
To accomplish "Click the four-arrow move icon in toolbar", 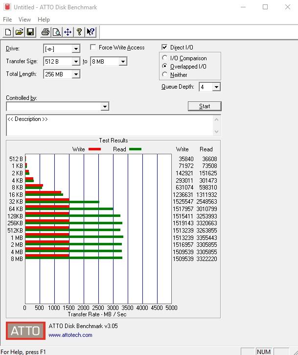I will pyautogui.click(x=68, y=32).
